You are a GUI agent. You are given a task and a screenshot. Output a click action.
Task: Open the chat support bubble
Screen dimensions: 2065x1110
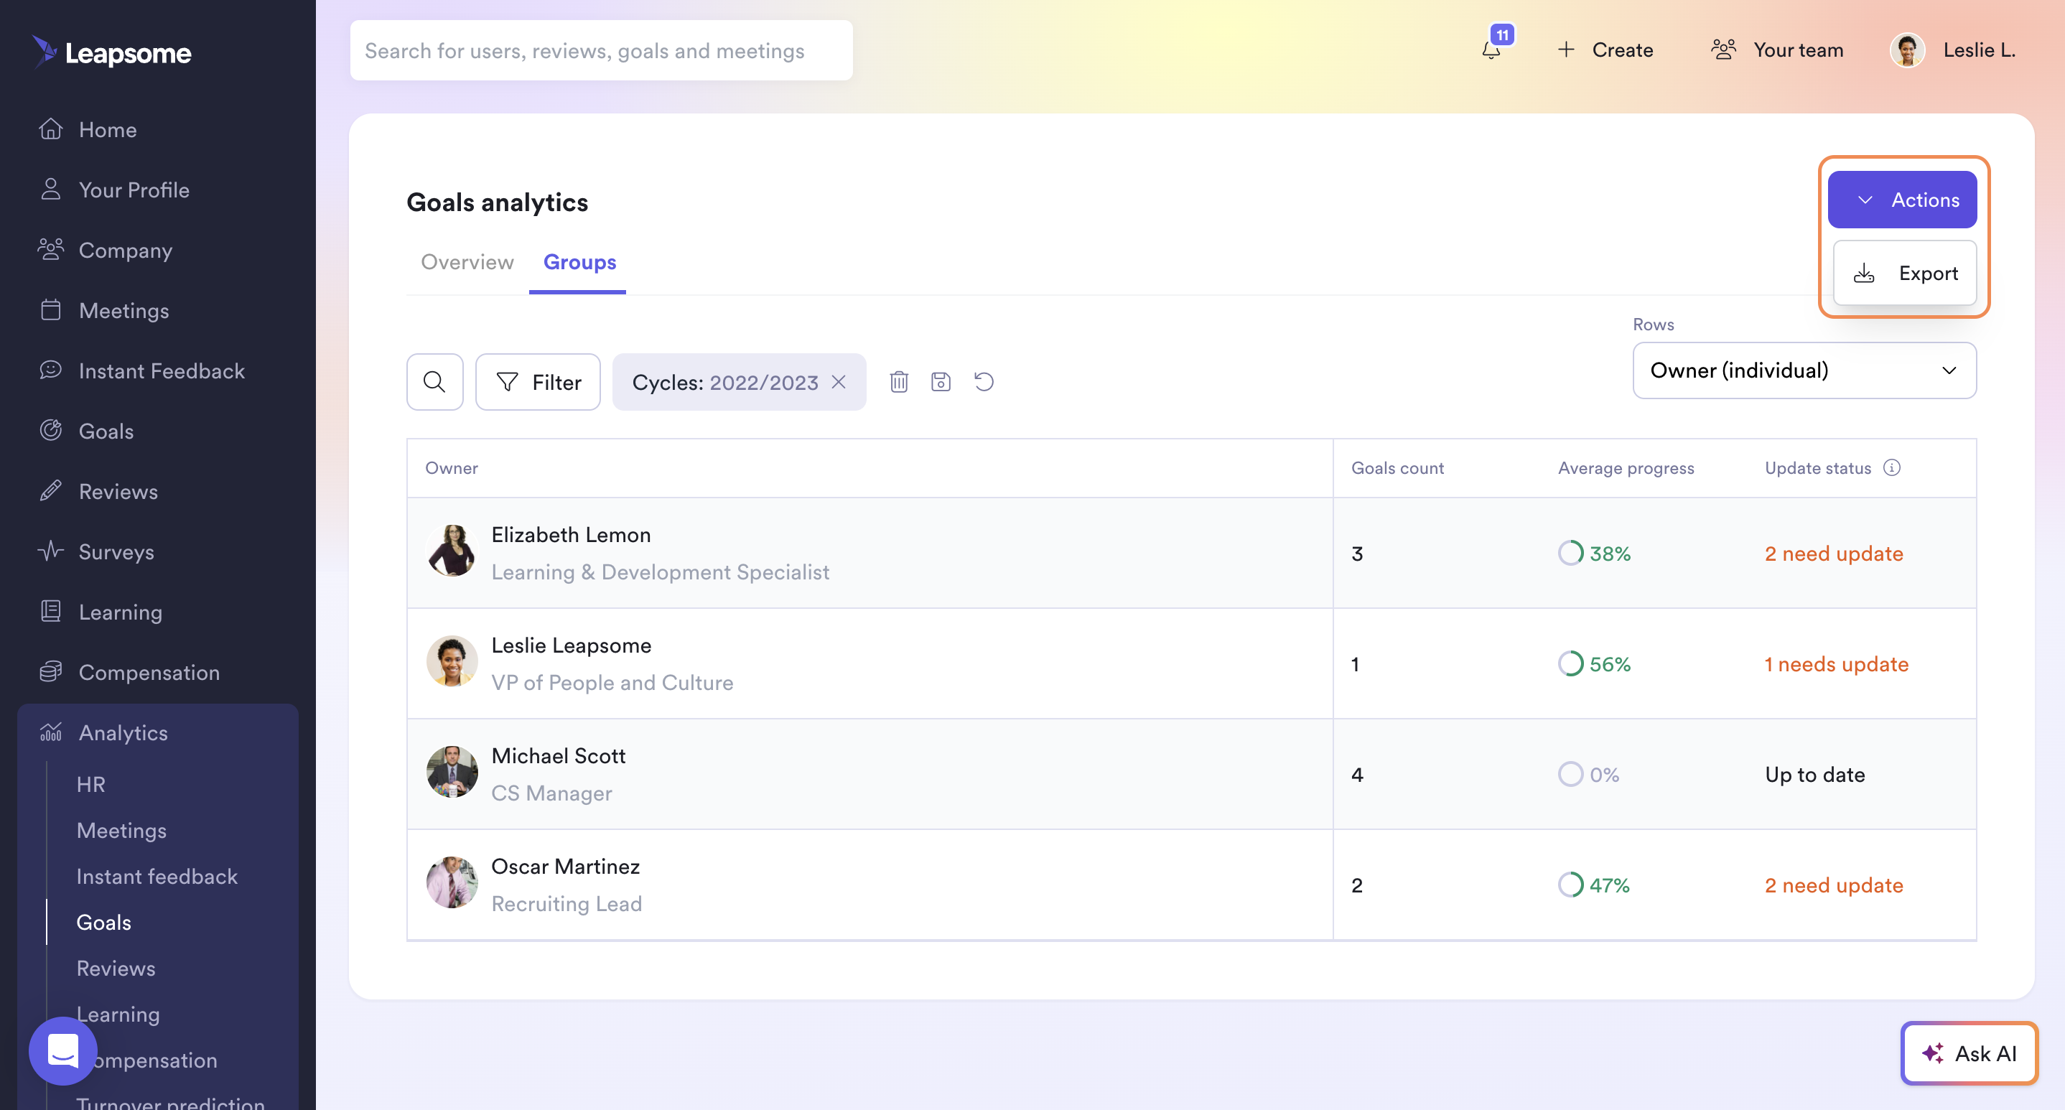(62, 1050)
